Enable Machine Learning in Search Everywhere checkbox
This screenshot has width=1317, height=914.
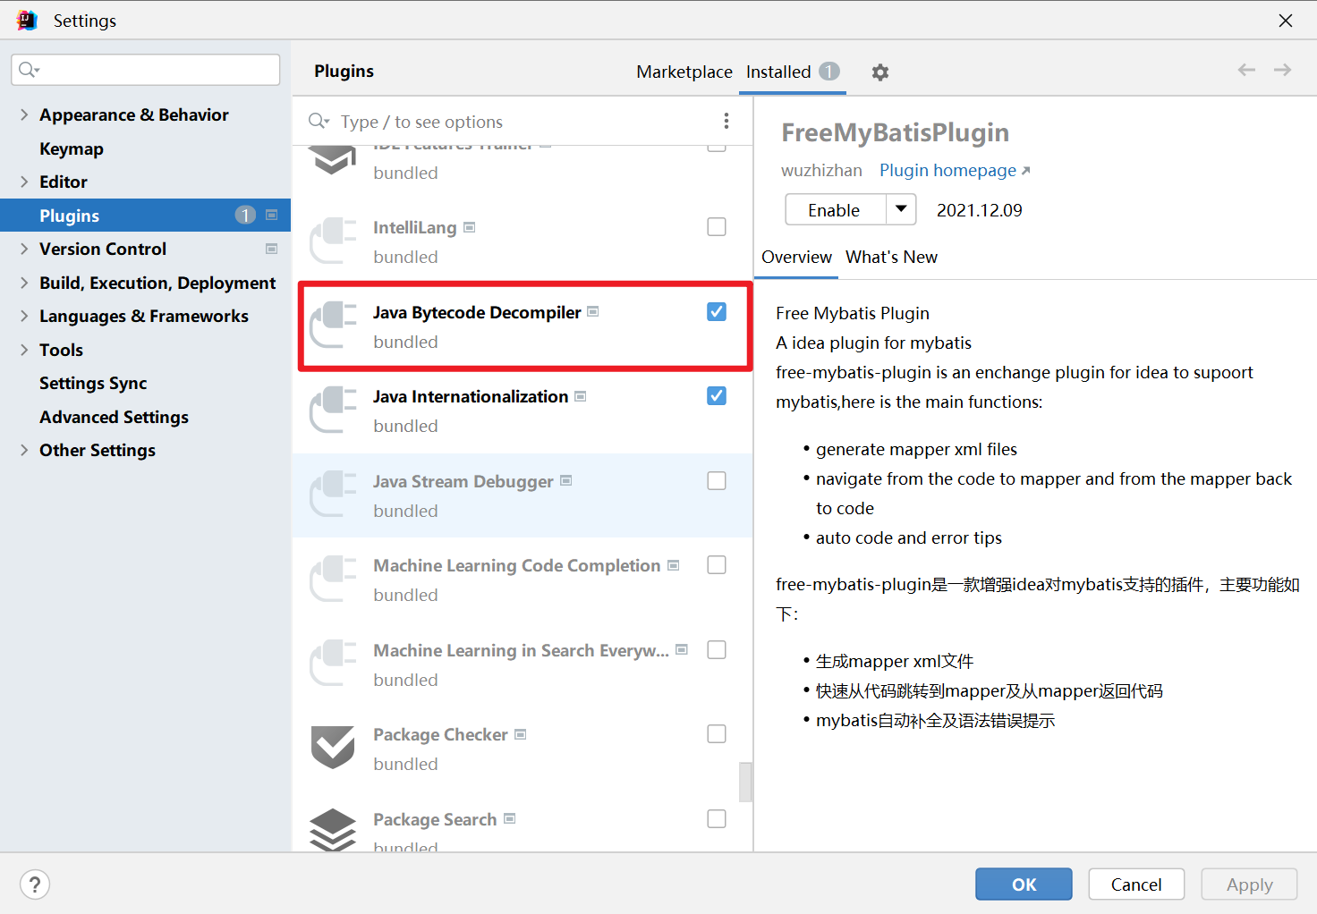[x=717, y=649]
